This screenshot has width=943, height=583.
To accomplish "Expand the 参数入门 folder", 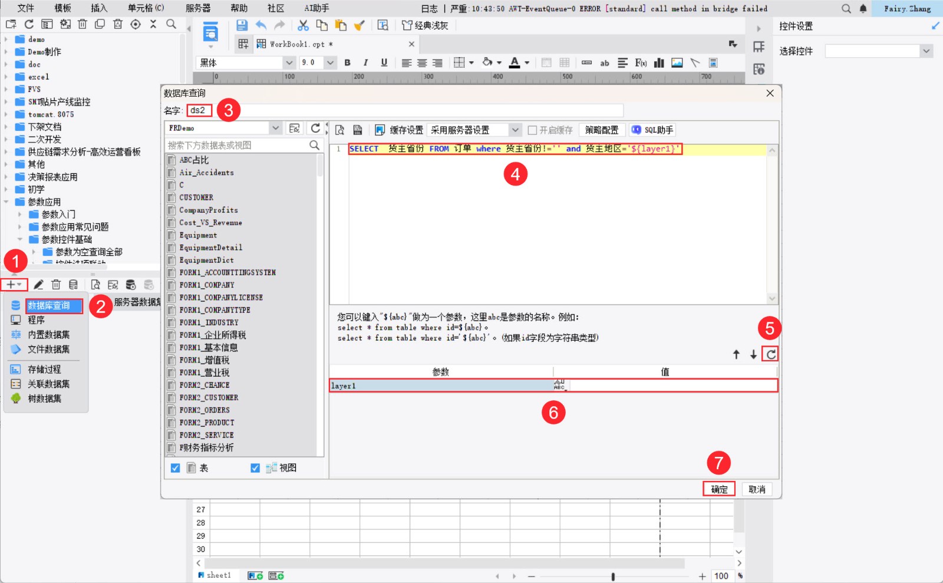I will (x=19, y=215).
